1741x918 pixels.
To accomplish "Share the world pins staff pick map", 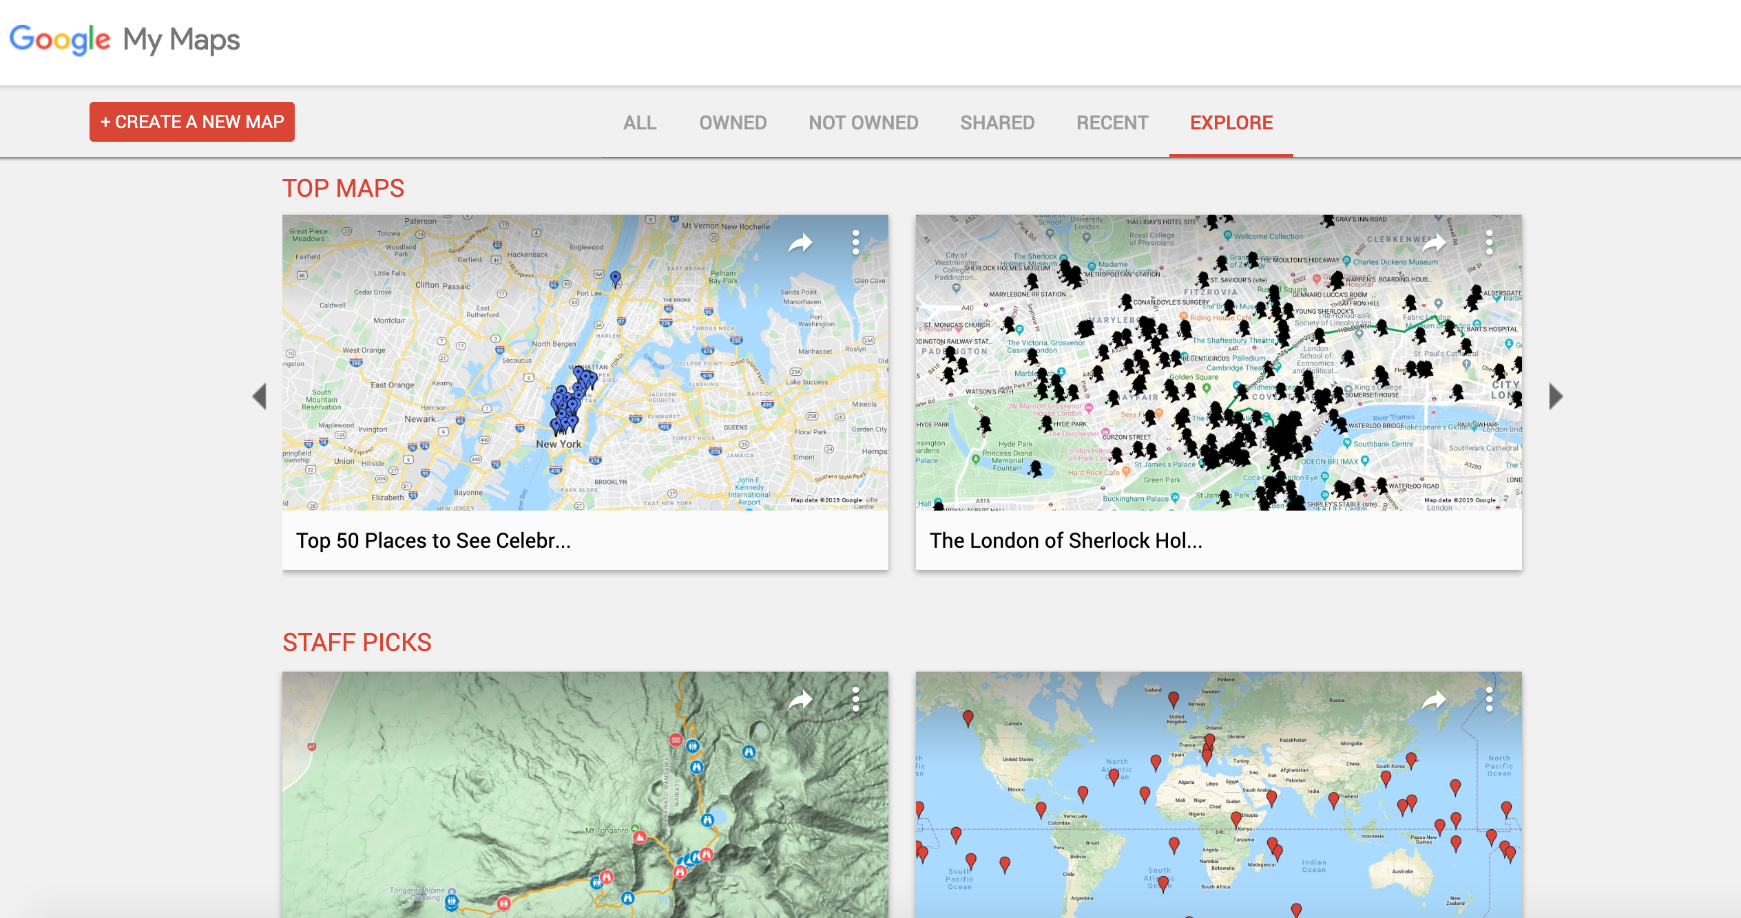I will (x=1434, y=700).
